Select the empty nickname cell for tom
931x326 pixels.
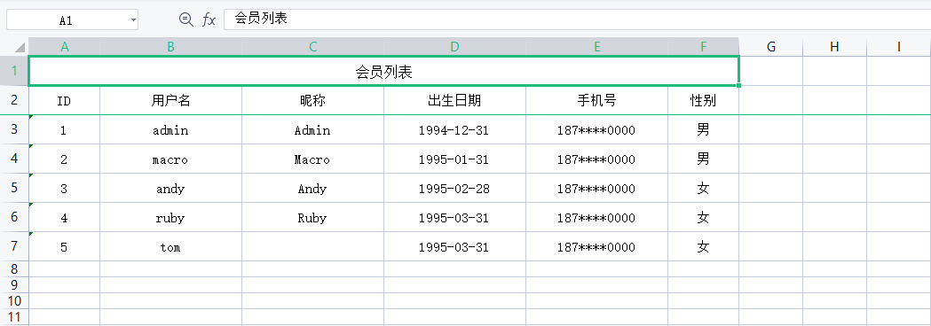[313, 246]
